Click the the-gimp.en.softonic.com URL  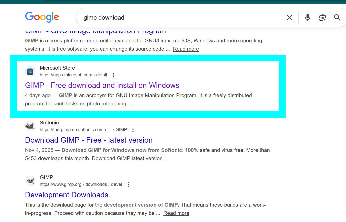[x=83, y=130]
